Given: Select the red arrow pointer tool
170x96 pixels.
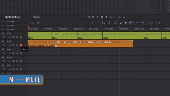Looking at the screenshot, I should click(x=92, y=23).
